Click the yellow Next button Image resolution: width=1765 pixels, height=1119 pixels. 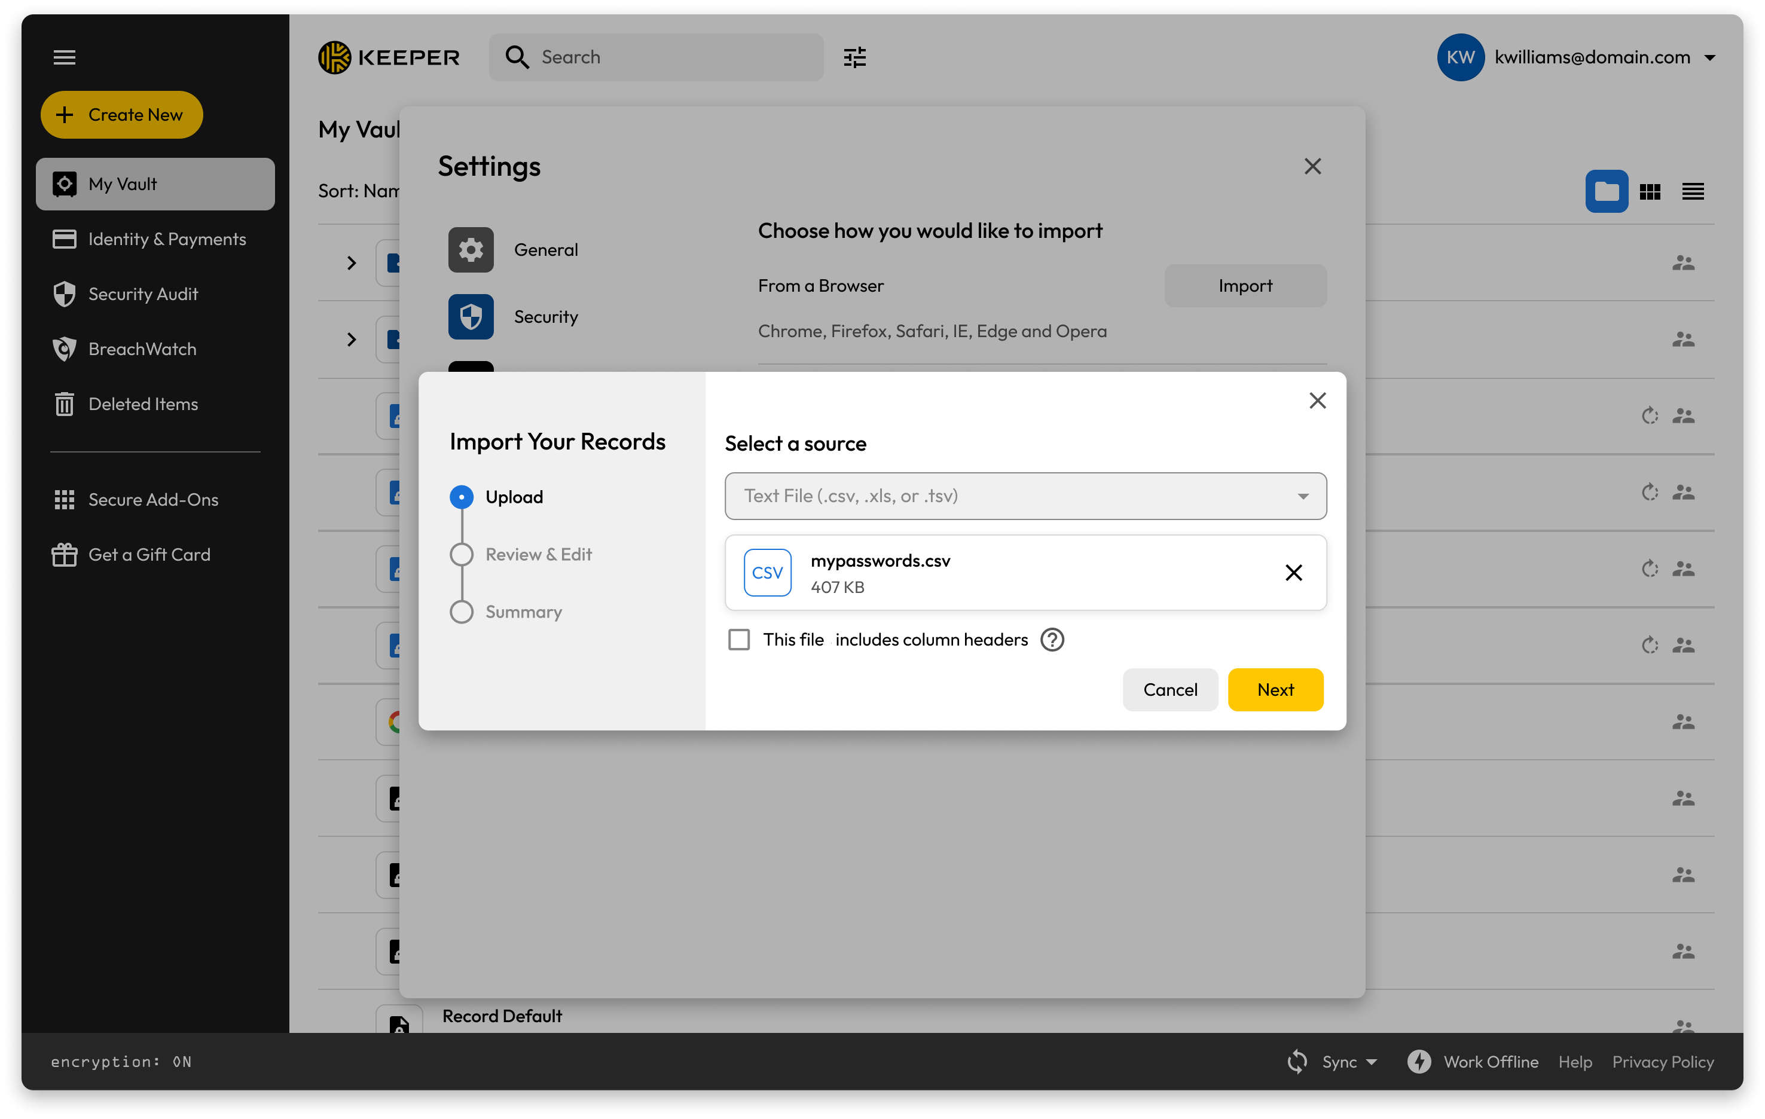click(1275, 690)
